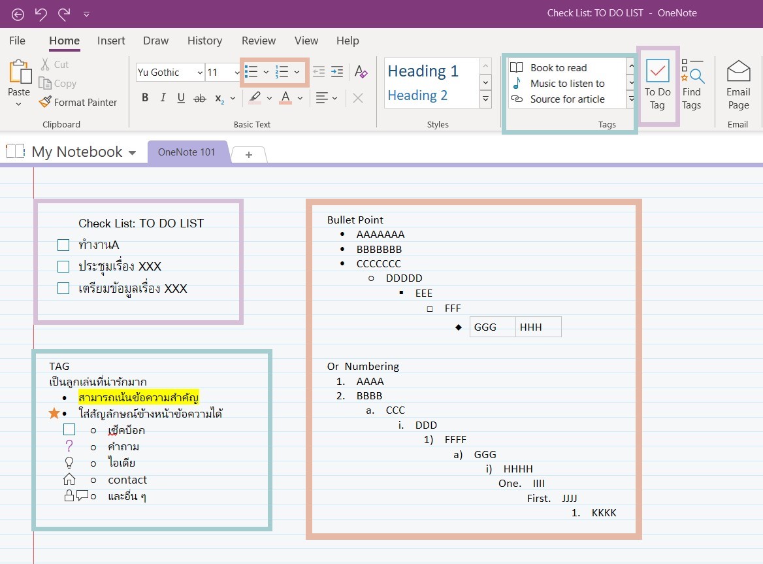This screenshot has height=564, width=763.
Task: Expand the bullet library dropdown arrow
Action: tap(266, 73)
